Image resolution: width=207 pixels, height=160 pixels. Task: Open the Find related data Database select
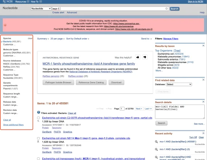tap(179, 84)
